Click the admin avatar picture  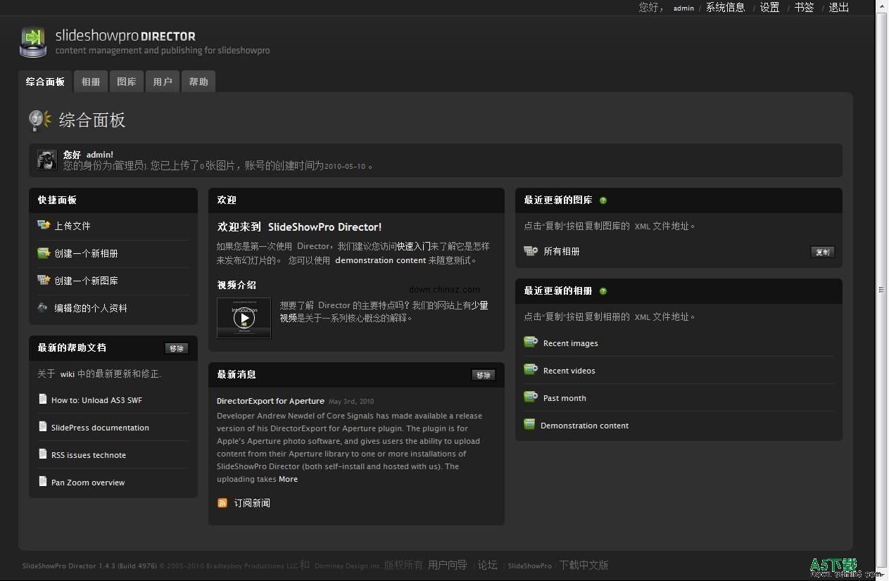(x=46, y=160)
